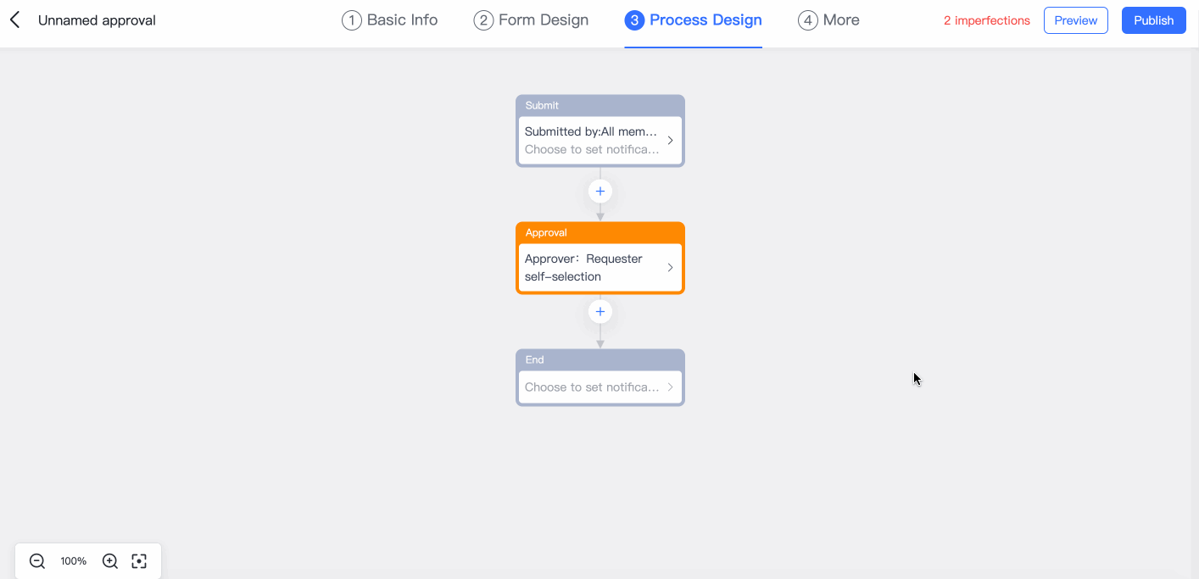
Task: Click the back arrow icon
Action: point(15,20)
